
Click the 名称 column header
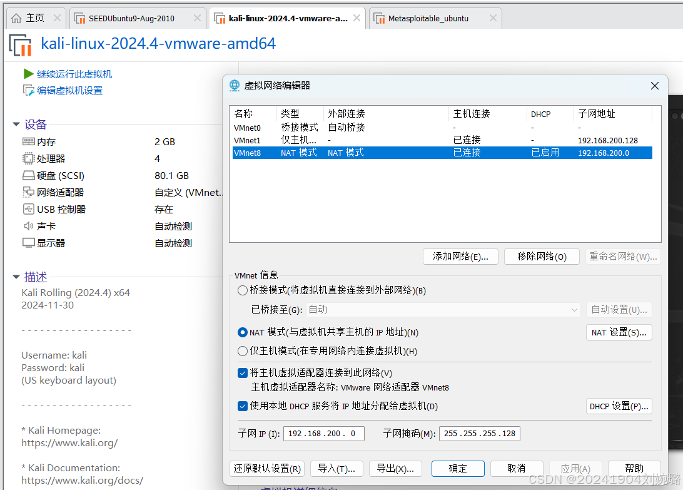[x=255, y=114]
